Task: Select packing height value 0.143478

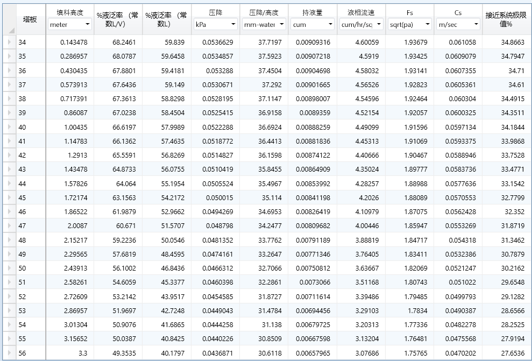Action: point(74,42)
